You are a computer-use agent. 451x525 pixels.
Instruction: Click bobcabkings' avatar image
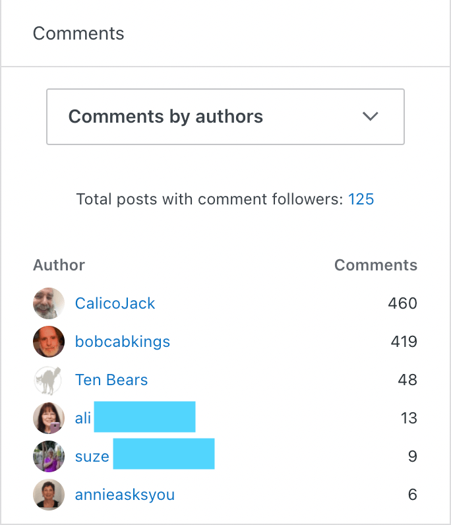[x=49, y=342]
